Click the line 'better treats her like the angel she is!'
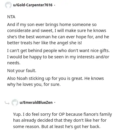The width and height of the screenshot is (119, 137). 45,43
